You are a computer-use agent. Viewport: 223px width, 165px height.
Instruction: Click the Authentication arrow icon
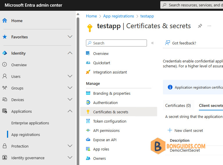click(88, 103)
